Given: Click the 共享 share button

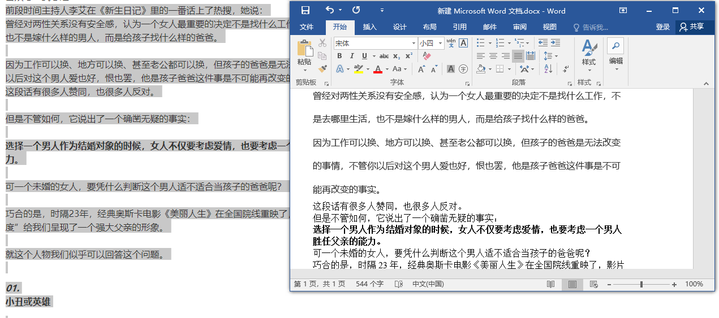Looking at the screenshot, I should click(x=692, y=27).
